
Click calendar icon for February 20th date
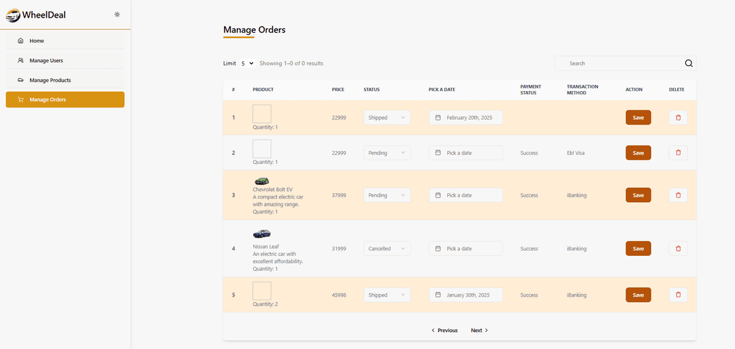438,118
